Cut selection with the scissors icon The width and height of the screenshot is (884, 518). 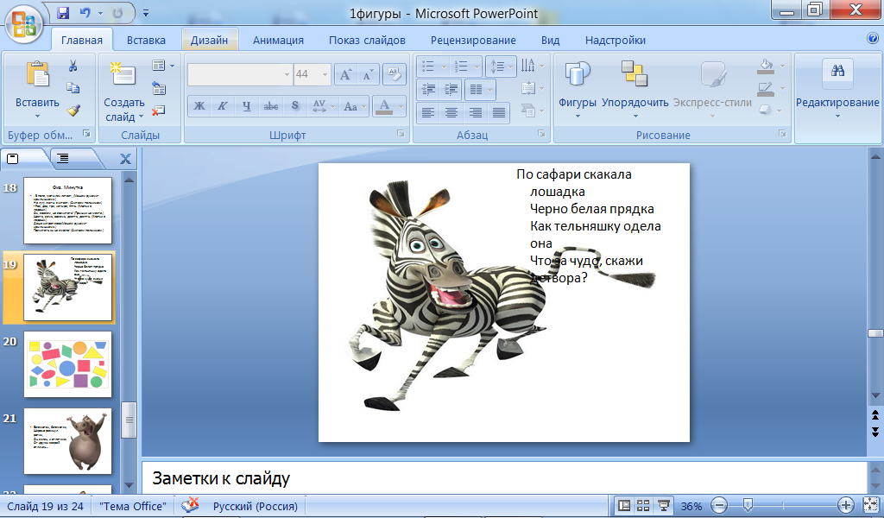[x=73, y=66]
